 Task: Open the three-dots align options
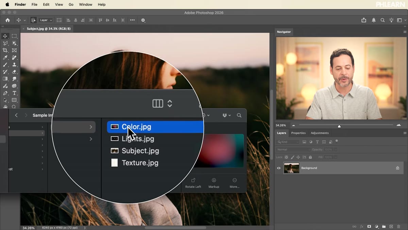(132, 20)
